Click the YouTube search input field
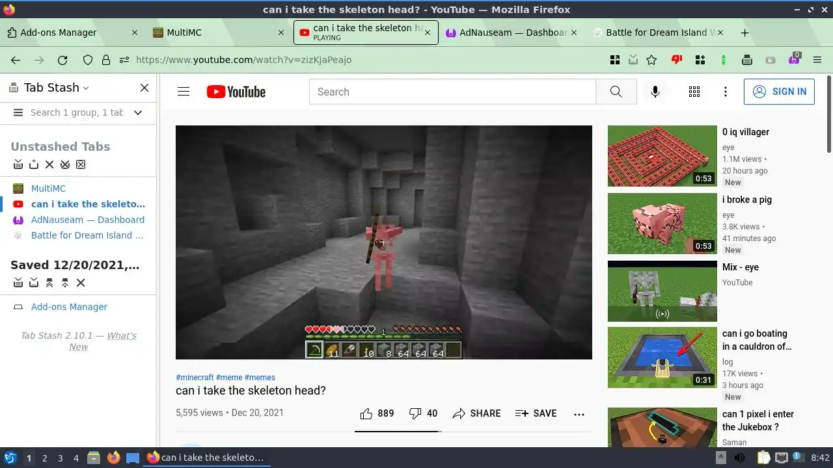Image resolution: width=833 pixels, height=468 pixels. click(x=452, y=92)
